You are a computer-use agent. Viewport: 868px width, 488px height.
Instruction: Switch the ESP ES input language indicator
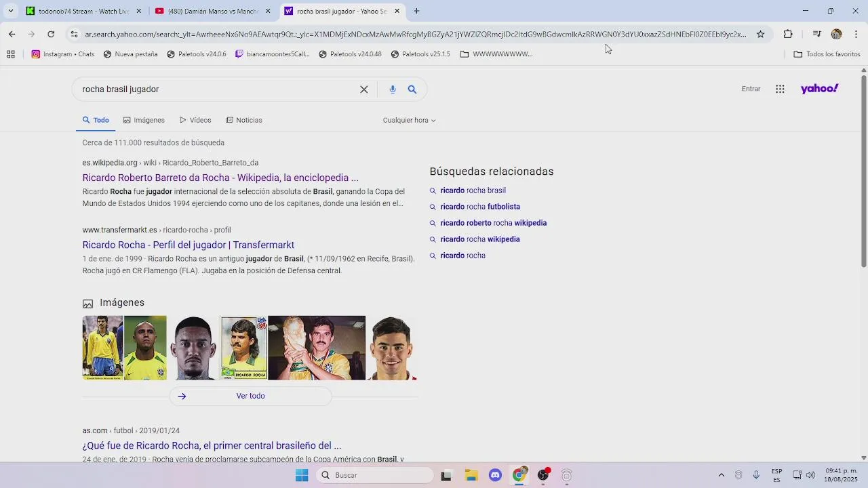click(776, 475)
